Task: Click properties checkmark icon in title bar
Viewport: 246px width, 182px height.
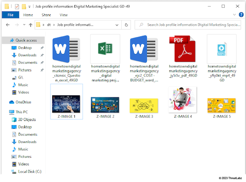Action: pos(17,7)
